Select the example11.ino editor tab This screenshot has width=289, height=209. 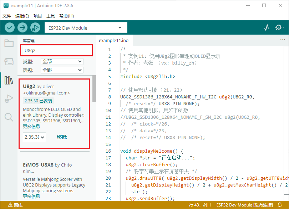114,41
